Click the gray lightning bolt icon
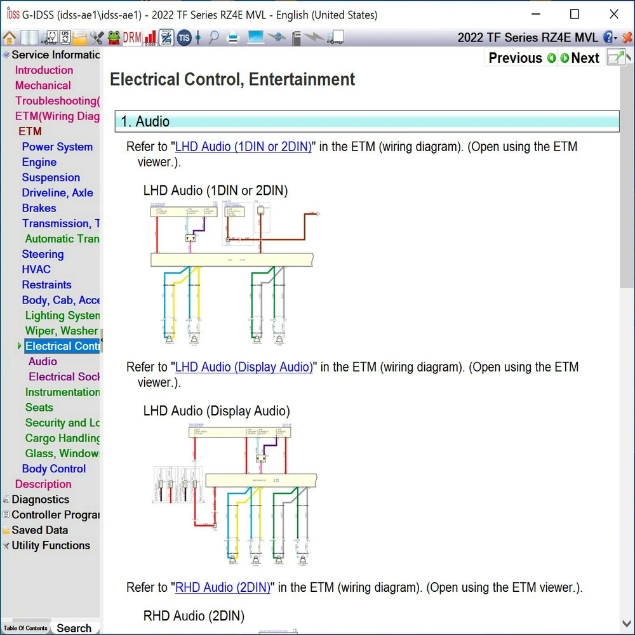This screenshot has width=635, height=635. (314, 37)
